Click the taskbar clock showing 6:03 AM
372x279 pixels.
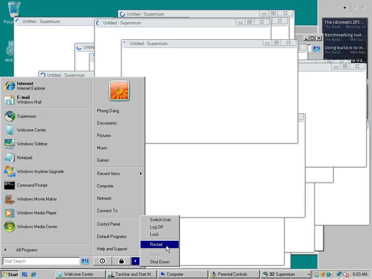click(360, 274)
